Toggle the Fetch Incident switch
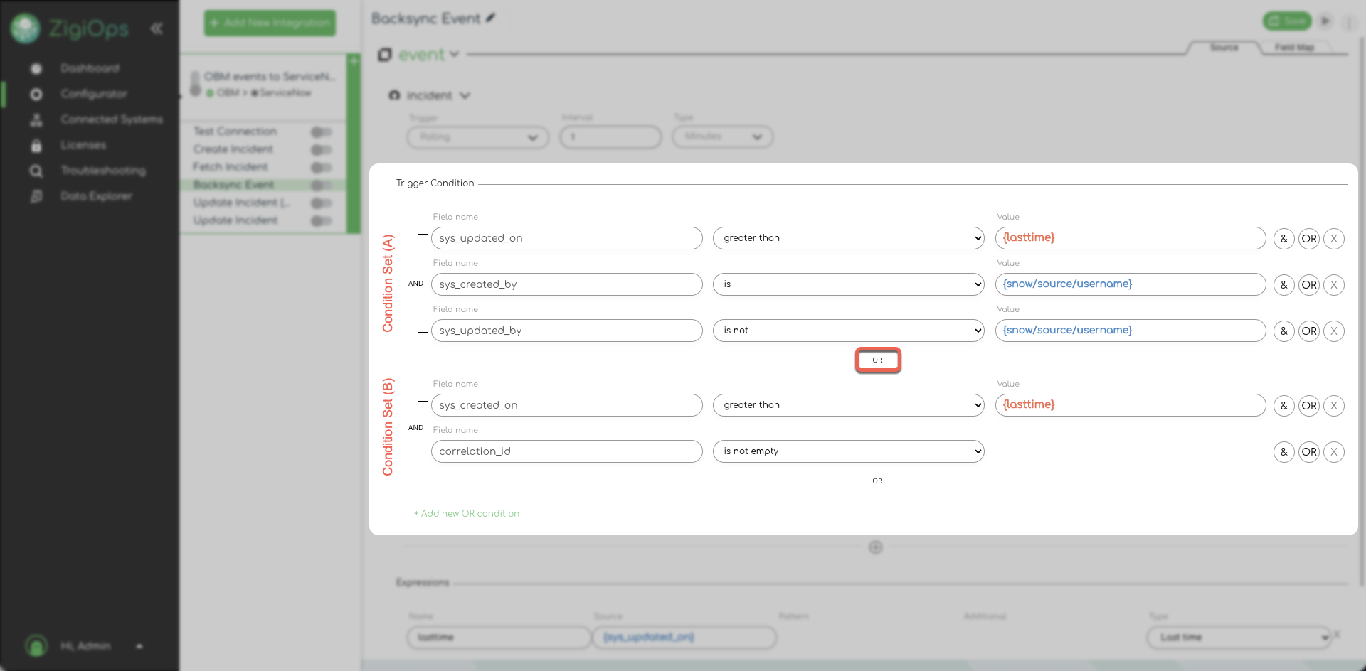 (322, 168)
